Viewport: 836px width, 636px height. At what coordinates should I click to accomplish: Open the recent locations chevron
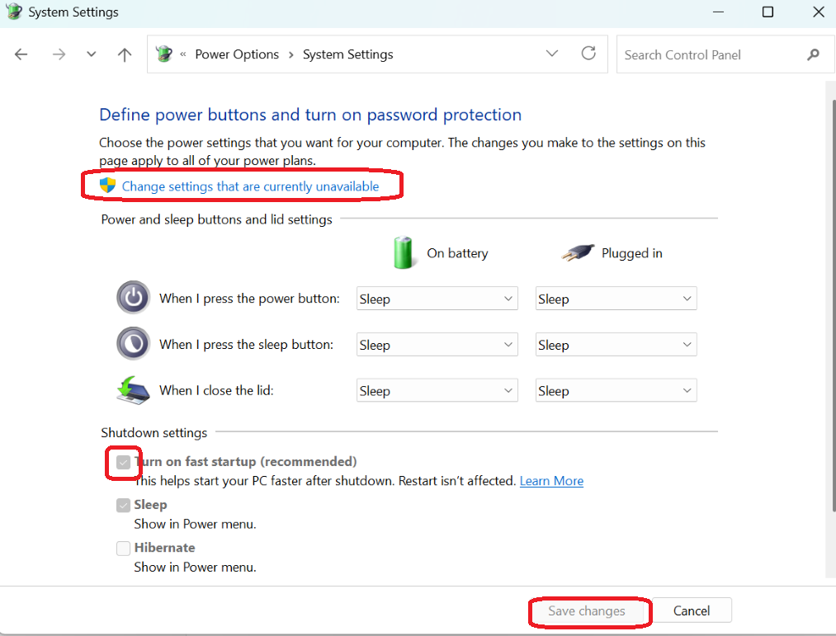click(91, 54)
